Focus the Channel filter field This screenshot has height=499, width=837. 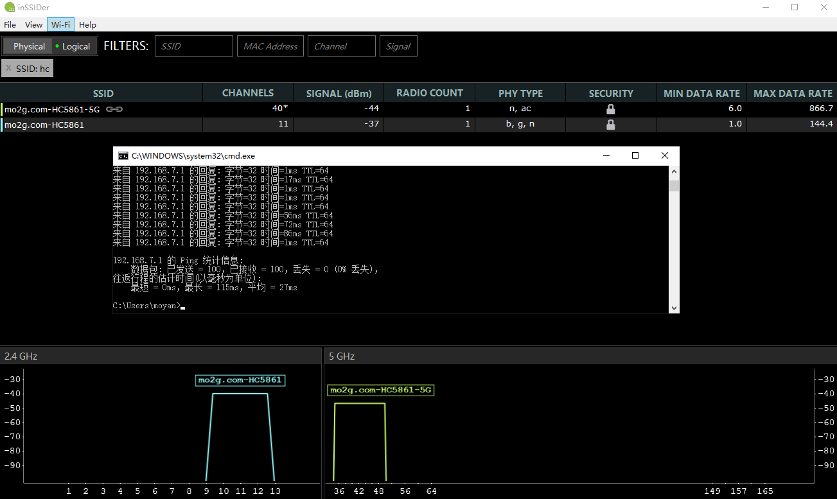[x=342, y=46]
